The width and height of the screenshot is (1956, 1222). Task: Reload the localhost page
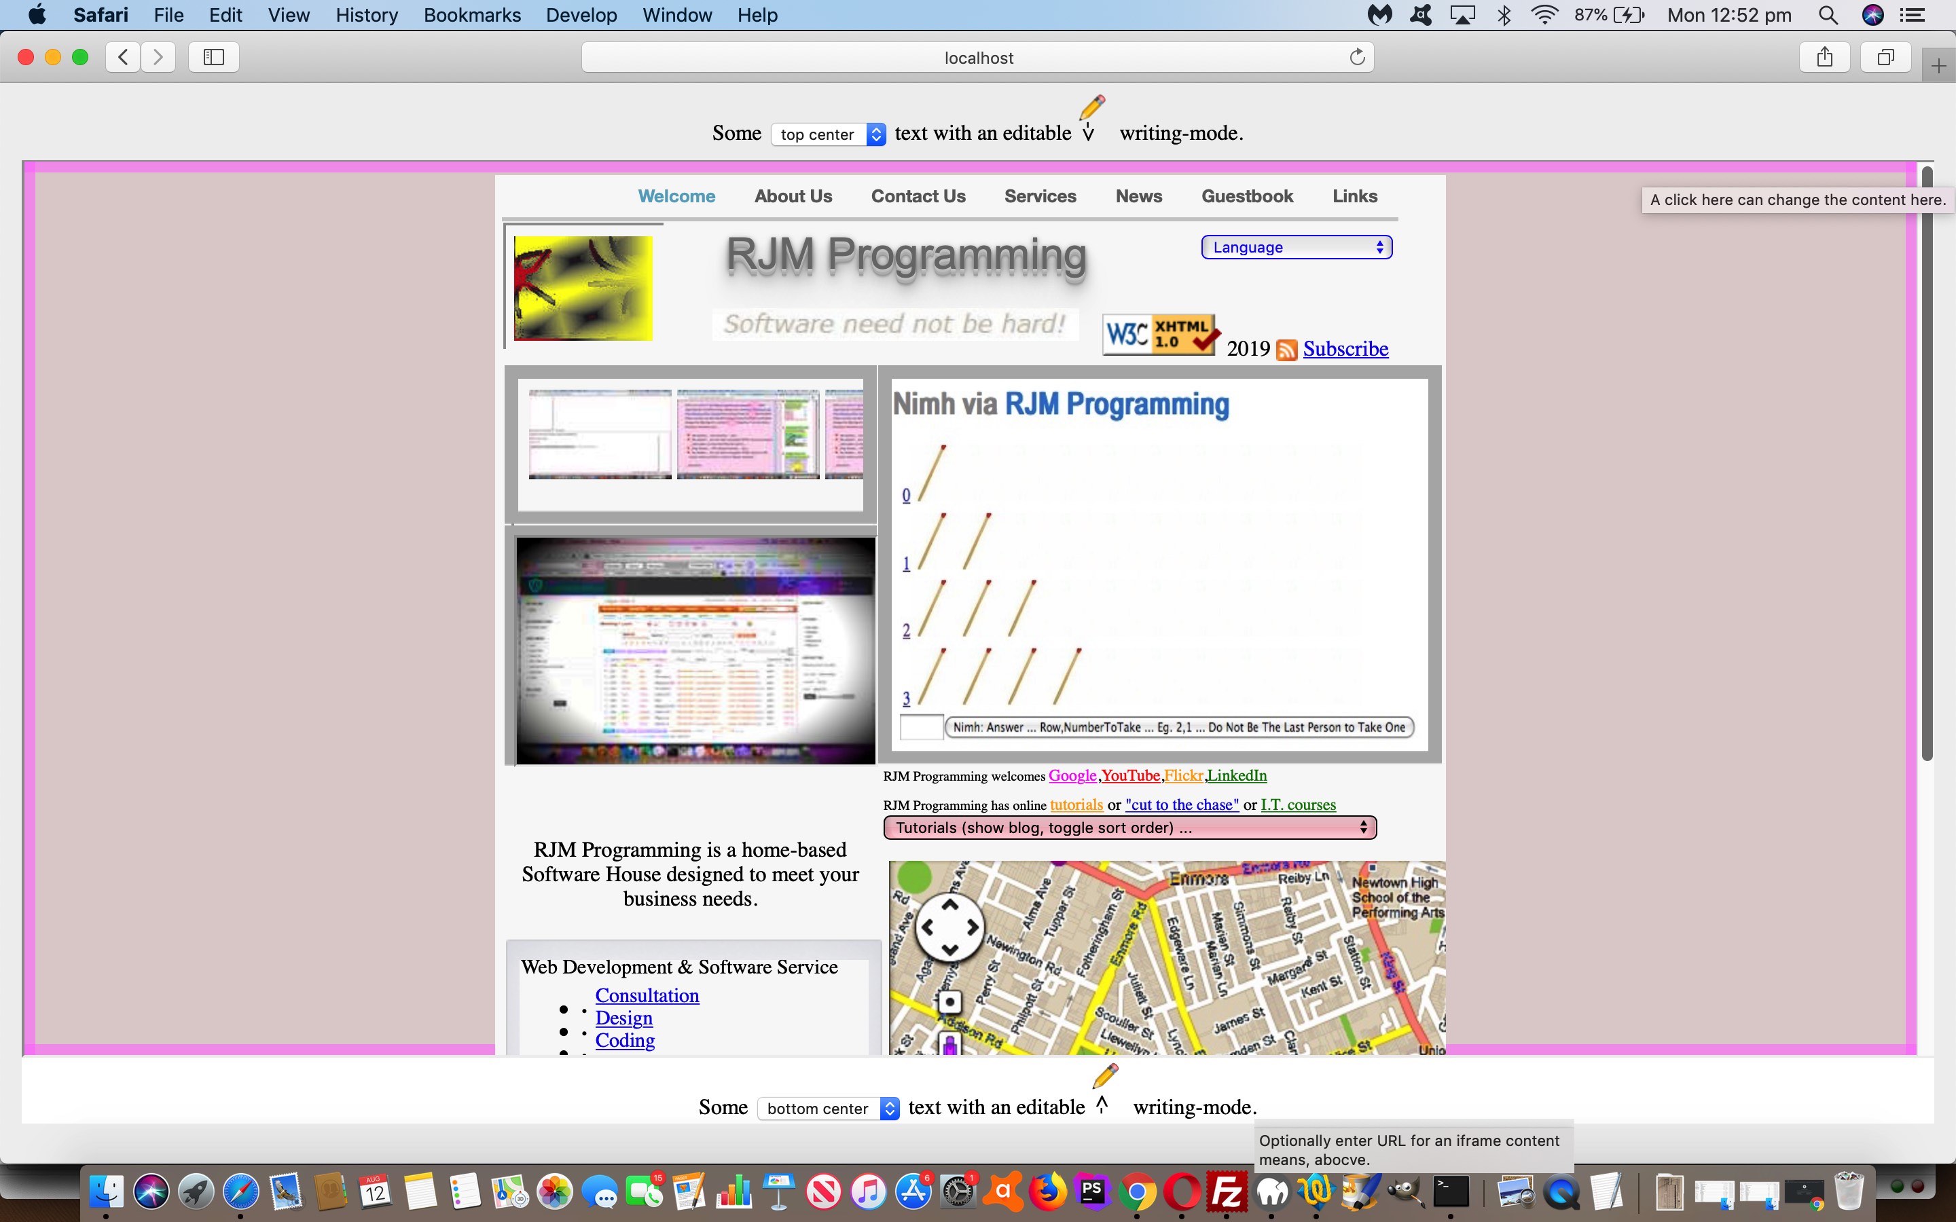(x=1357, y=56)
